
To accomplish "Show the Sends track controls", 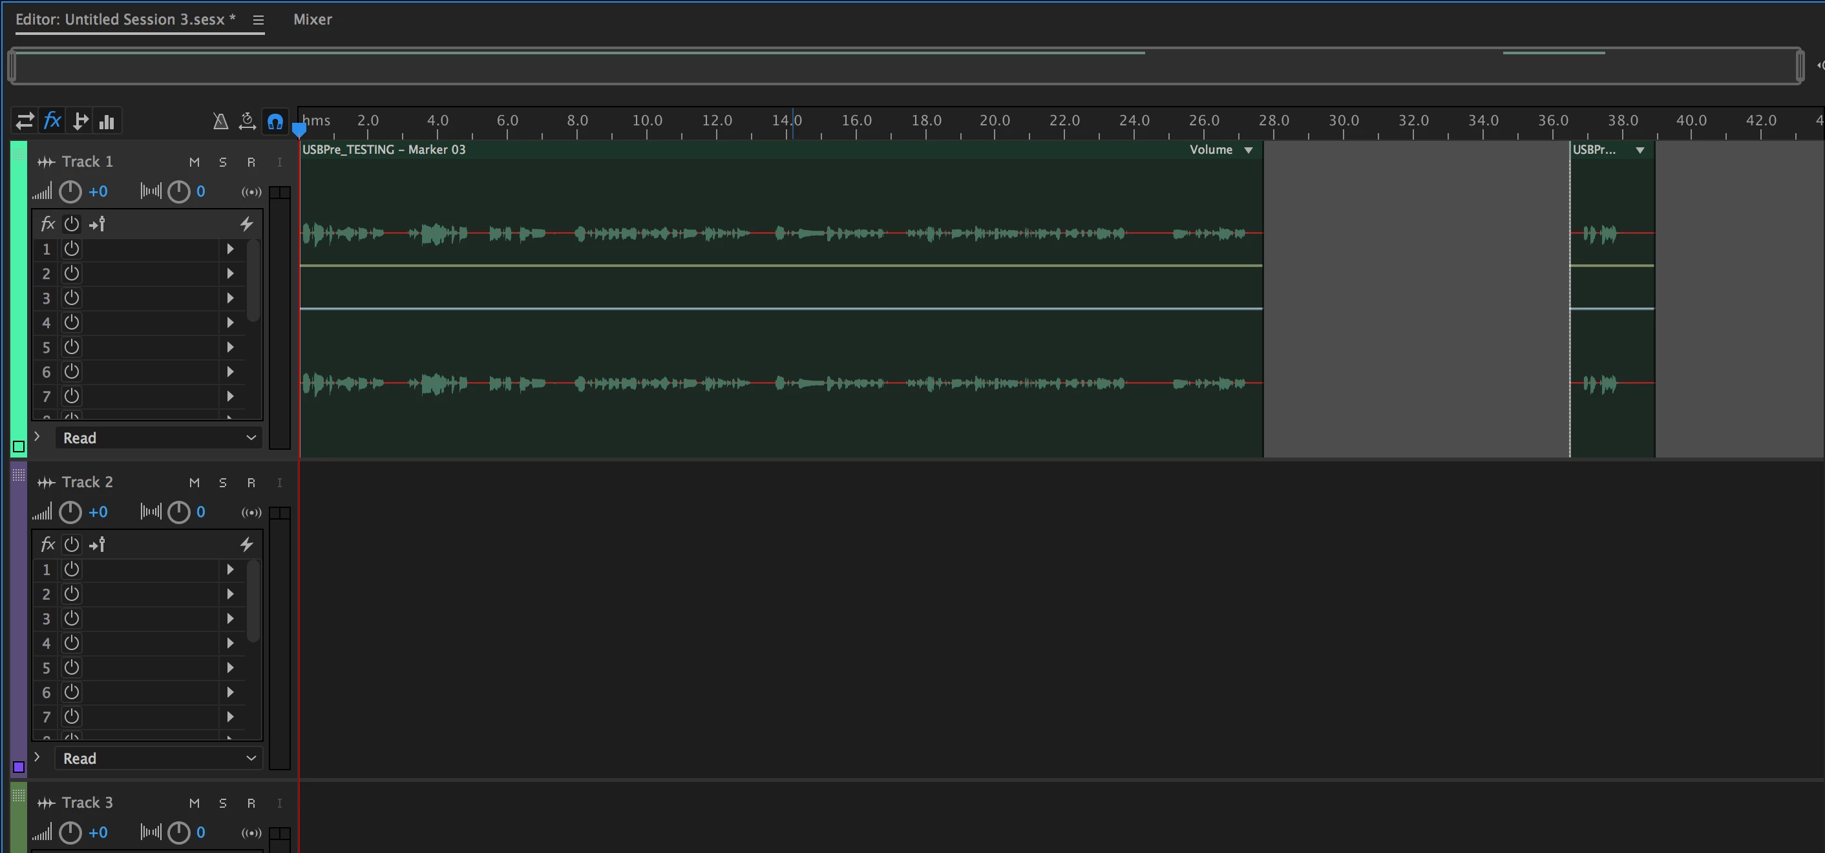I will (x=80, y=121).
